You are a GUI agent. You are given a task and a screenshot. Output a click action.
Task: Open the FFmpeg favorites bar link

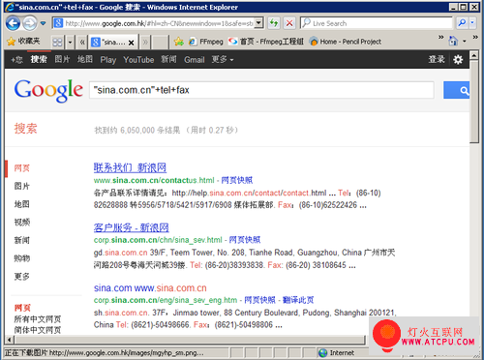(x=206, y=42)
